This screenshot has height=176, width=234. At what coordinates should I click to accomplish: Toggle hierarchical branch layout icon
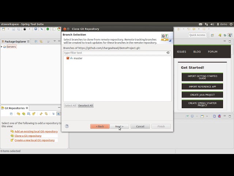53,114
